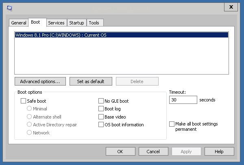
Task: Select the Network safe boot option
Action: tap(29, 132)
